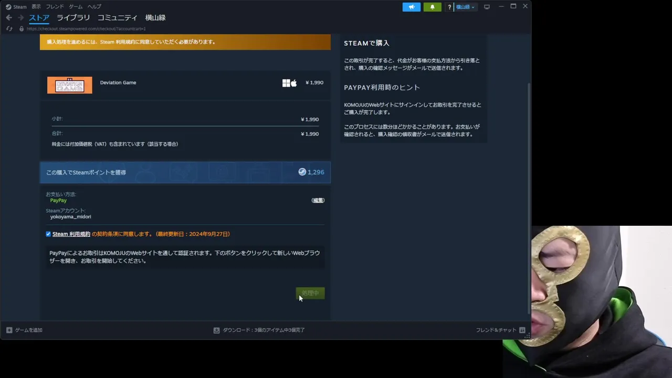672x378 pixels.
Task: Switch to the ライブラリ tab
Action: coord(73,18)
